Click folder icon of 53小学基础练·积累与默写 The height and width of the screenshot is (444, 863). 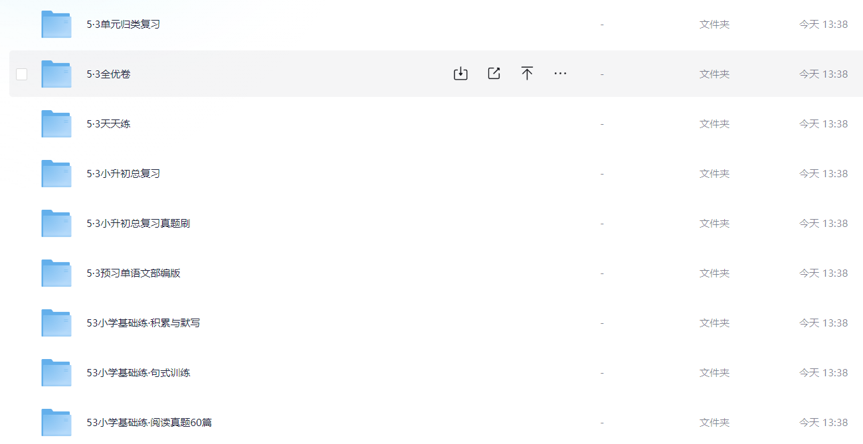56,323
